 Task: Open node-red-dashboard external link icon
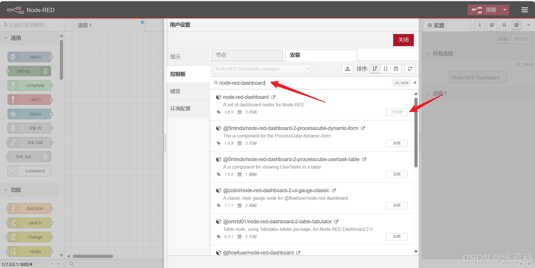pos(273,97)
